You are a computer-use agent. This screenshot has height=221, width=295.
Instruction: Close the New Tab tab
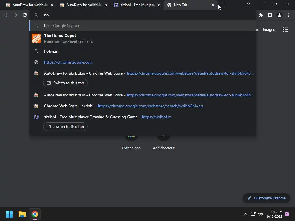tap(213, 5)
